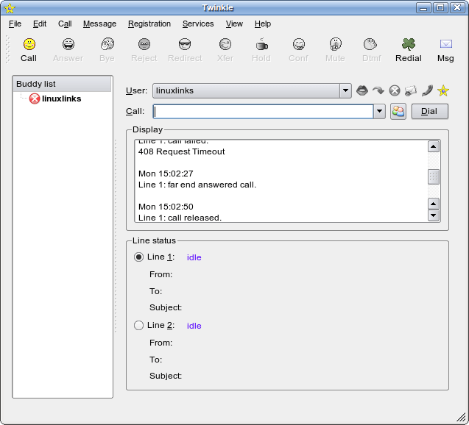Select linuxlinks in the buddy list
This screenshot has height=425, width=469.
click(x=61, y=99)
